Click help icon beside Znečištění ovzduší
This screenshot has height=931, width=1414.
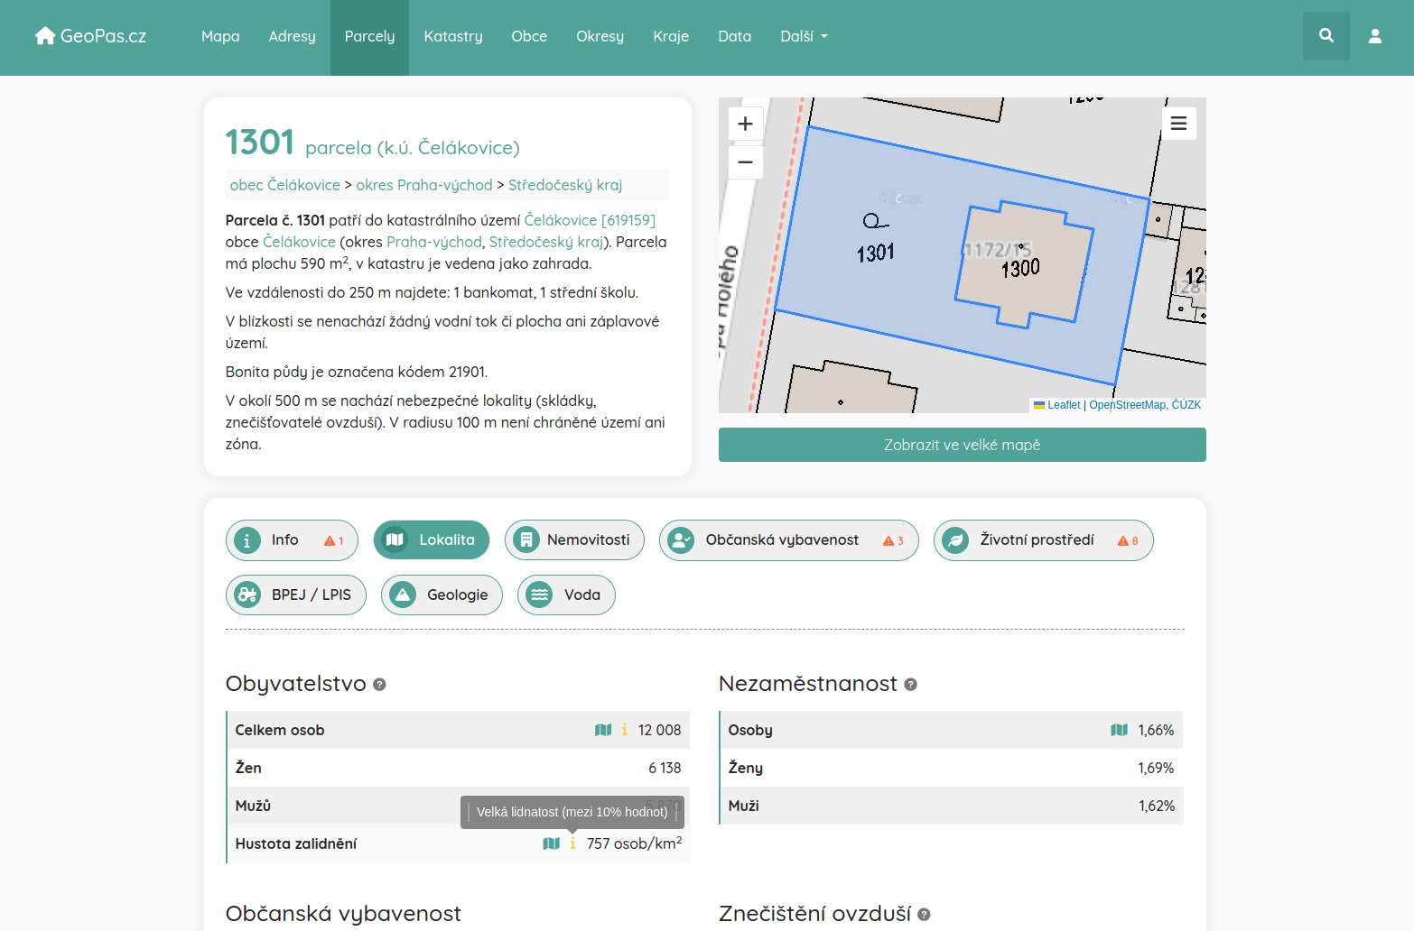pyautogui.click(x=924, y=915)
